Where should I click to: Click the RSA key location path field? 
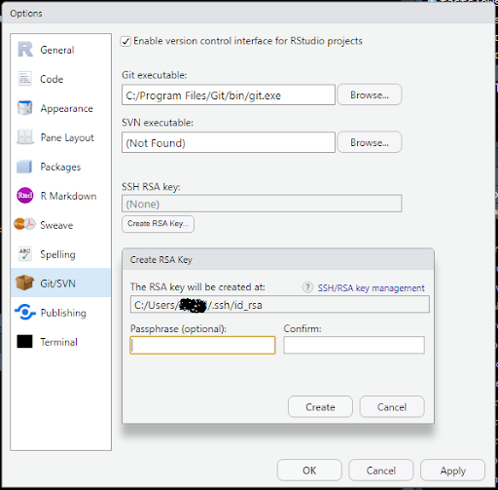[280, 304]
